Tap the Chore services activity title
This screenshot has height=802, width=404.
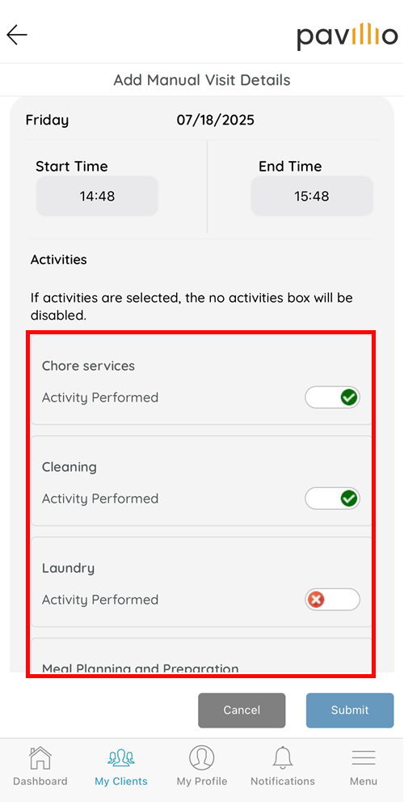coord(88,366)
